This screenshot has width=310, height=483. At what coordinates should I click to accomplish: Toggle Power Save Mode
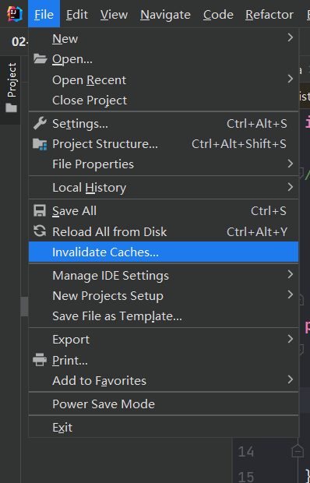tap(164, 404)
